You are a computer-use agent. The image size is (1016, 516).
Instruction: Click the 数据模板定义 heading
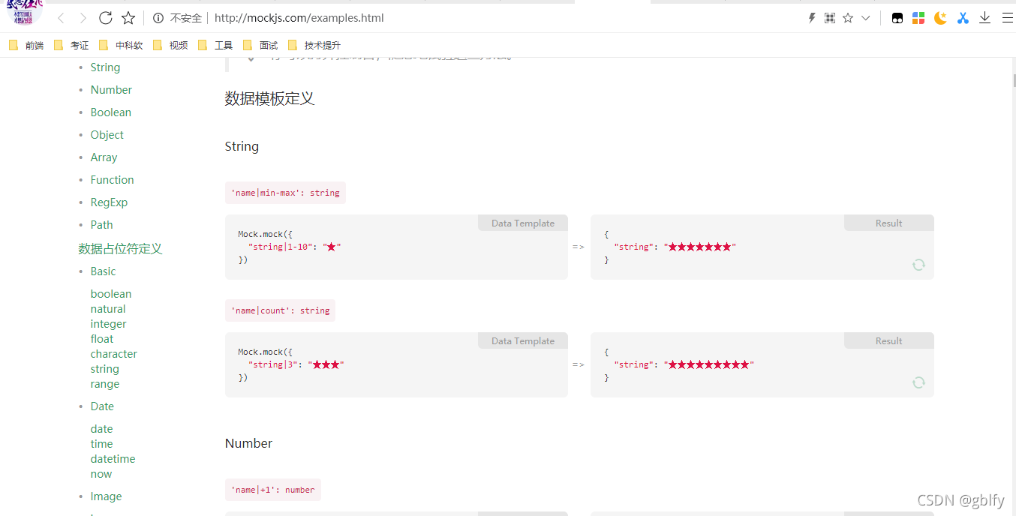pos(269,98)
